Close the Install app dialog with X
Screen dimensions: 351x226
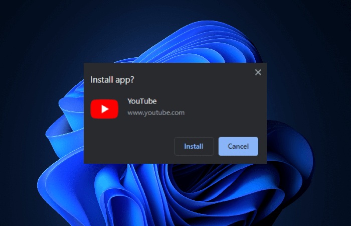[258, 72]
